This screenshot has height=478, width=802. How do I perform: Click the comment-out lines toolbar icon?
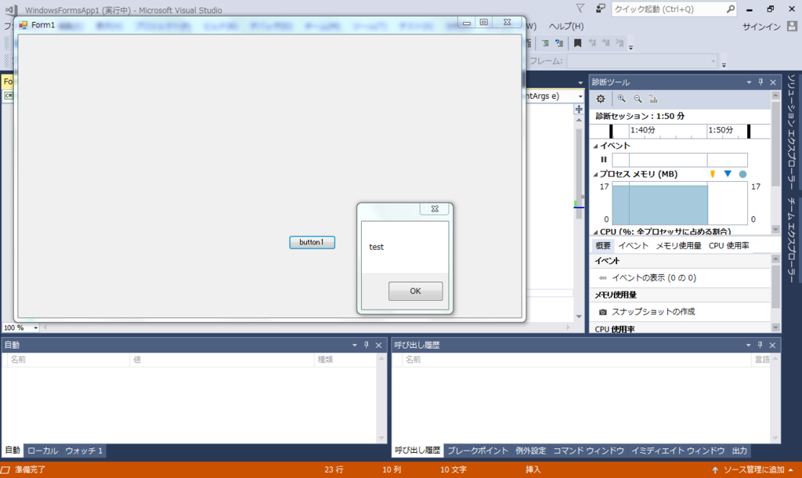545,43
